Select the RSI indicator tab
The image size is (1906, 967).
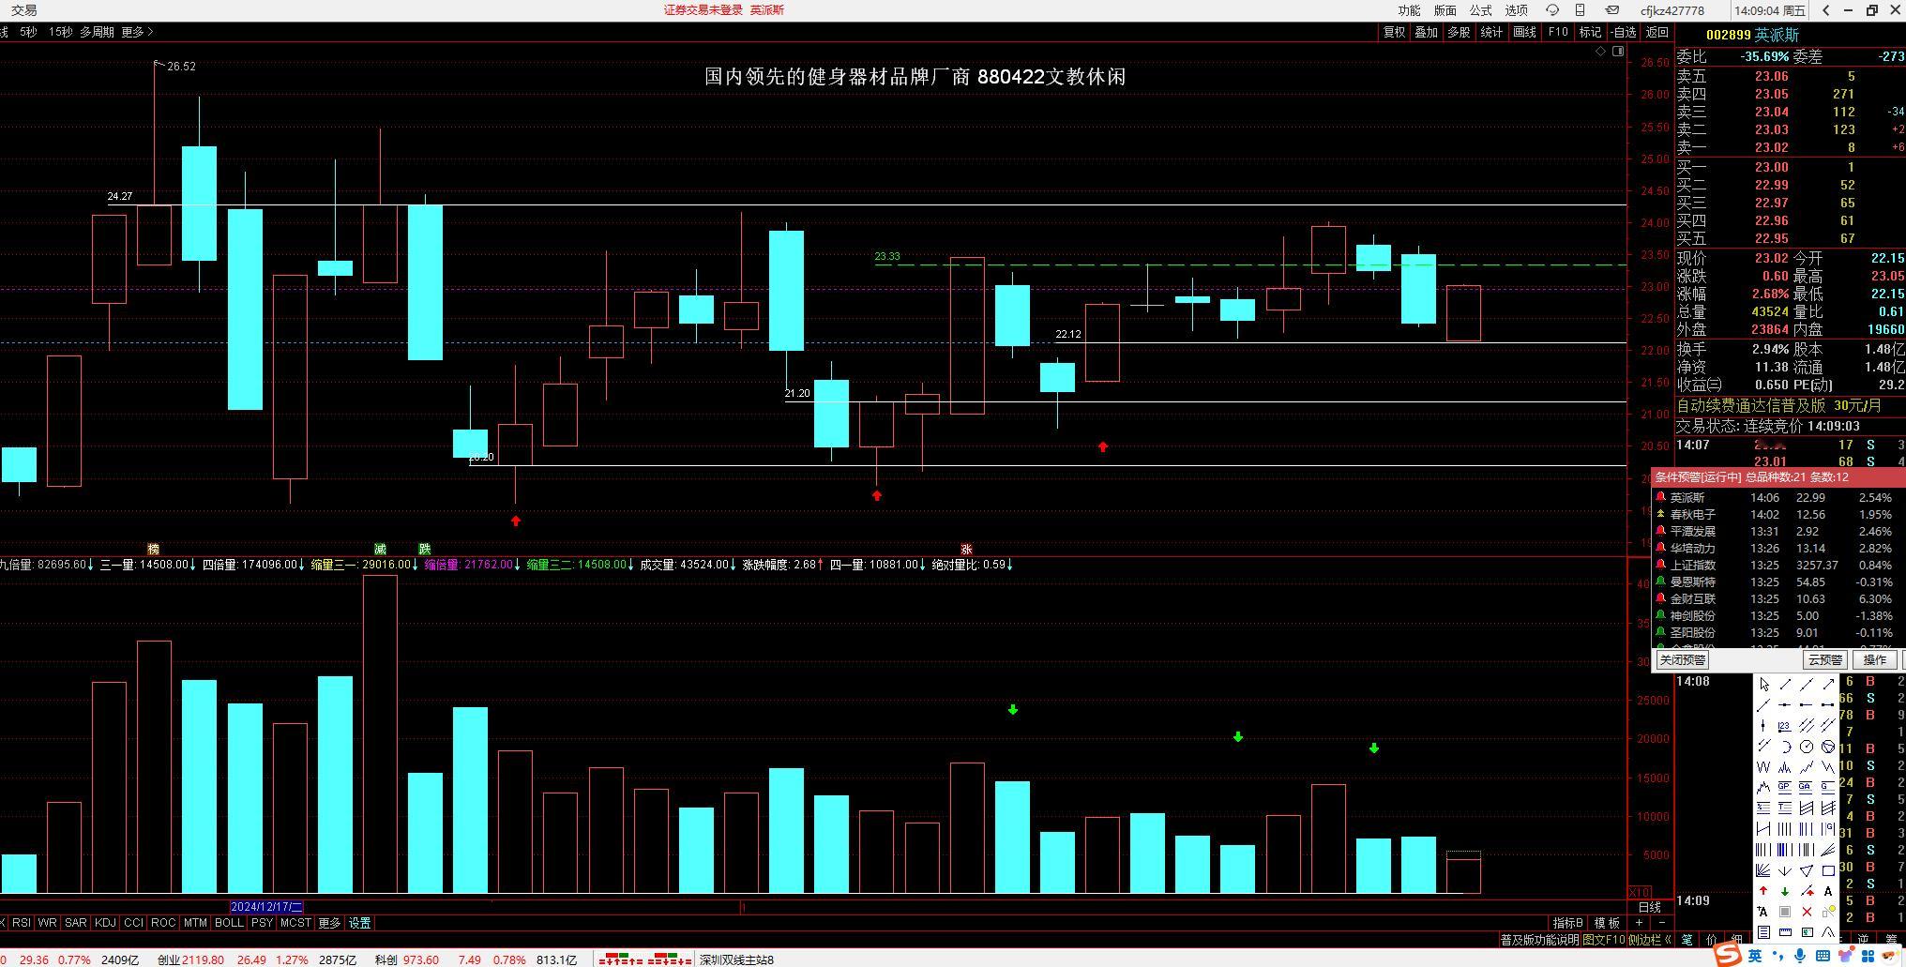point(21,923)
